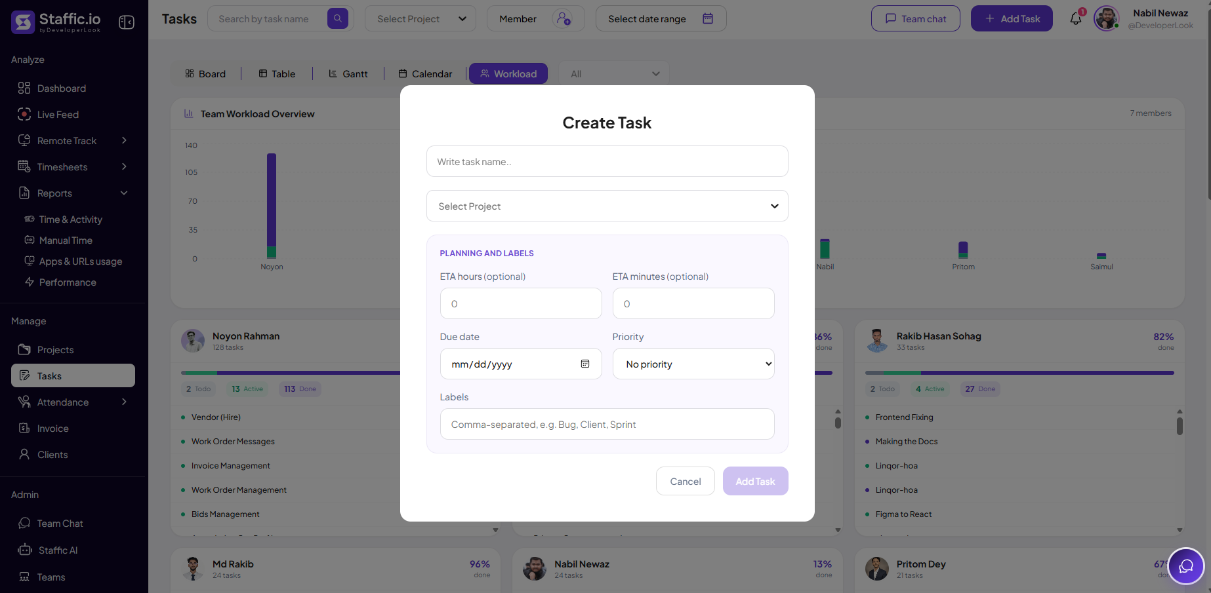
Task: Select Tasks in the sidebar
Action: (x=73, y=376)
